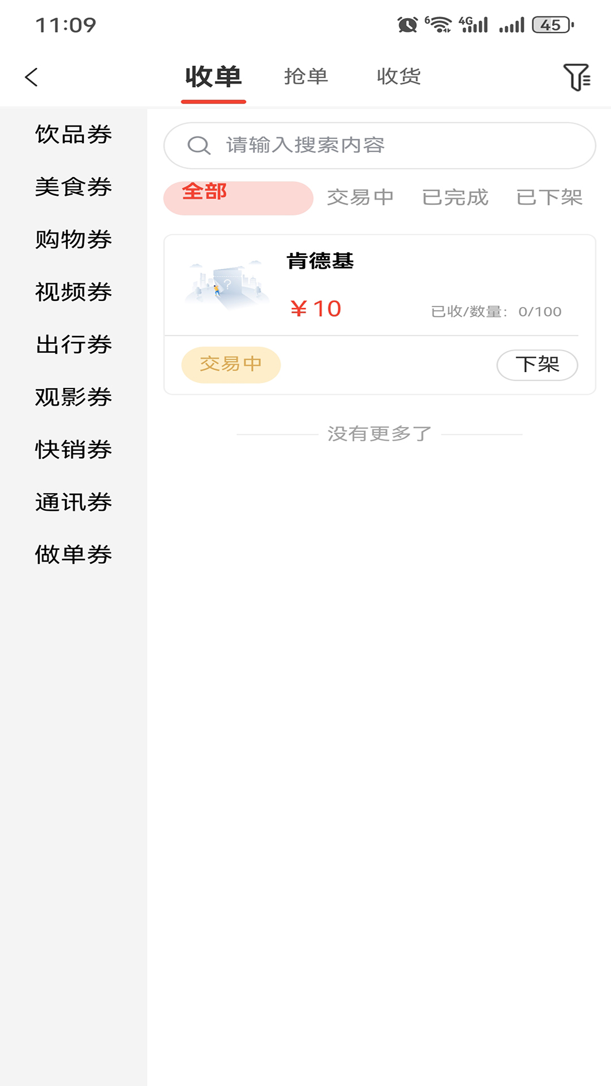Image resolution: width=611 pixels, height=1086 pixels.
Task: Tap the Wi-Fi status icon
Action: point(438,25)
